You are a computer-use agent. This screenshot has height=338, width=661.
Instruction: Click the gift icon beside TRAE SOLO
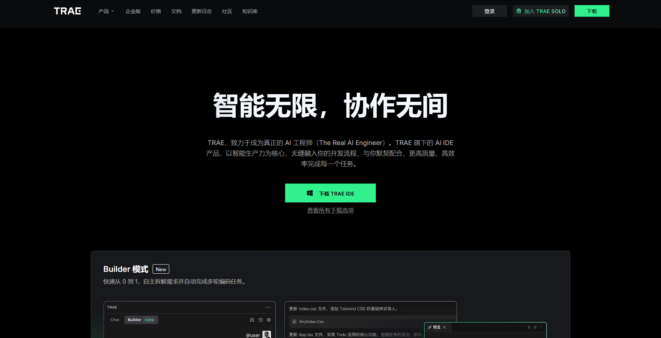(519, 11)
